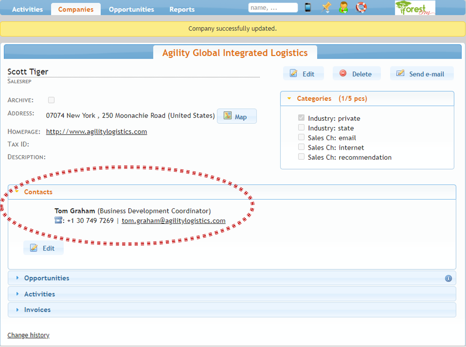Open the Change history link
This screenshot has width=466, height=347.
coord(29,335)
